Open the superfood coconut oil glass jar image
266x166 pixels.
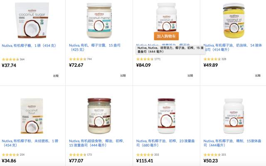[x=99, y=116]
